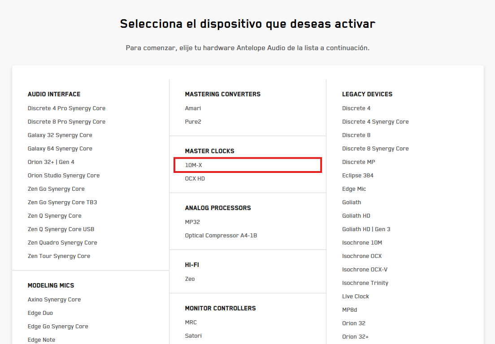Screen dimensions: 495x344
Task: Select Zeo hi-fi device
Action: click(190, 279)
